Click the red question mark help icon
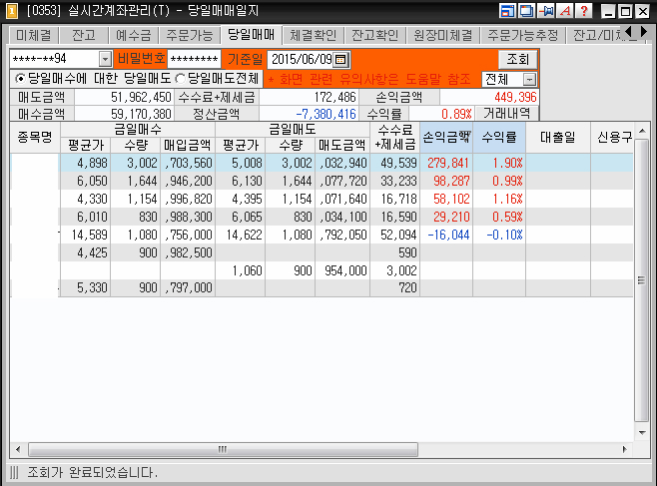The width and height of the screenshot is (657, 486). [x=583, y=11]
